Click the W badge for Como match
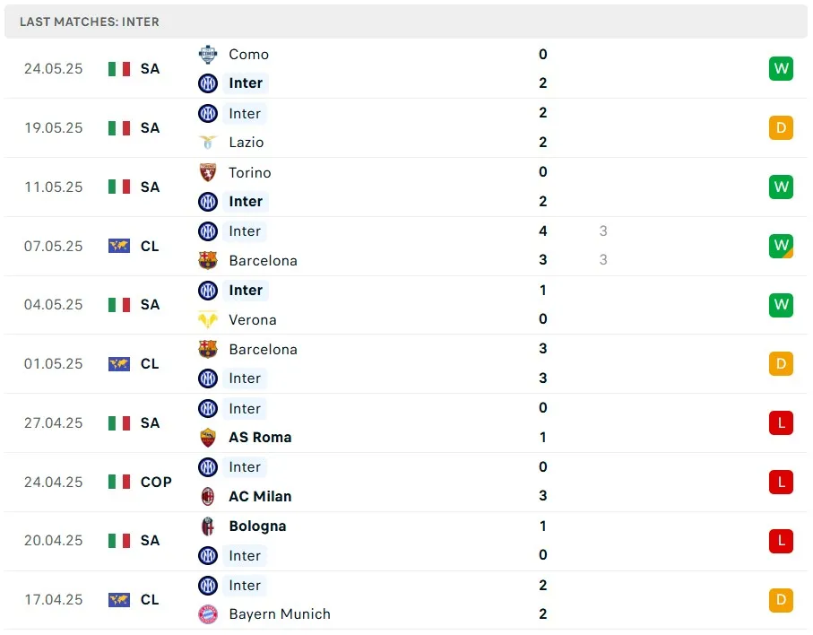Viewport: 813px width, 635px height. coord(781,68)
